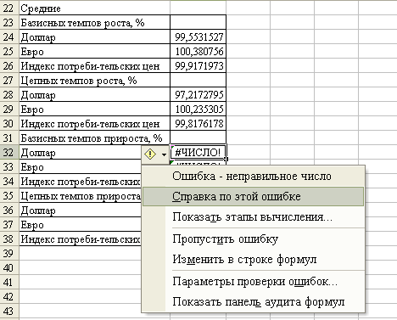Click 'Индекс потреби-тельских' cell in row 34
This screenshot has width=397, height=320.
pyautogui.click(x=81, y=182)
